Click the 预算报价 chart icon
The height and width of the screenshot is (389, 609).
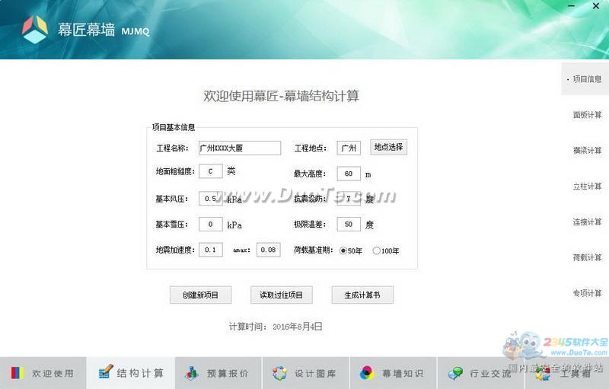pyautogui.click(x=192, y=373)
